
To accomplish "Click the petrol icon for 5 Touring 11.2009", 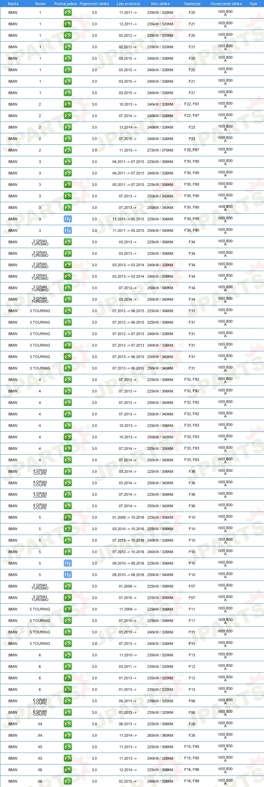I will 68,609.
